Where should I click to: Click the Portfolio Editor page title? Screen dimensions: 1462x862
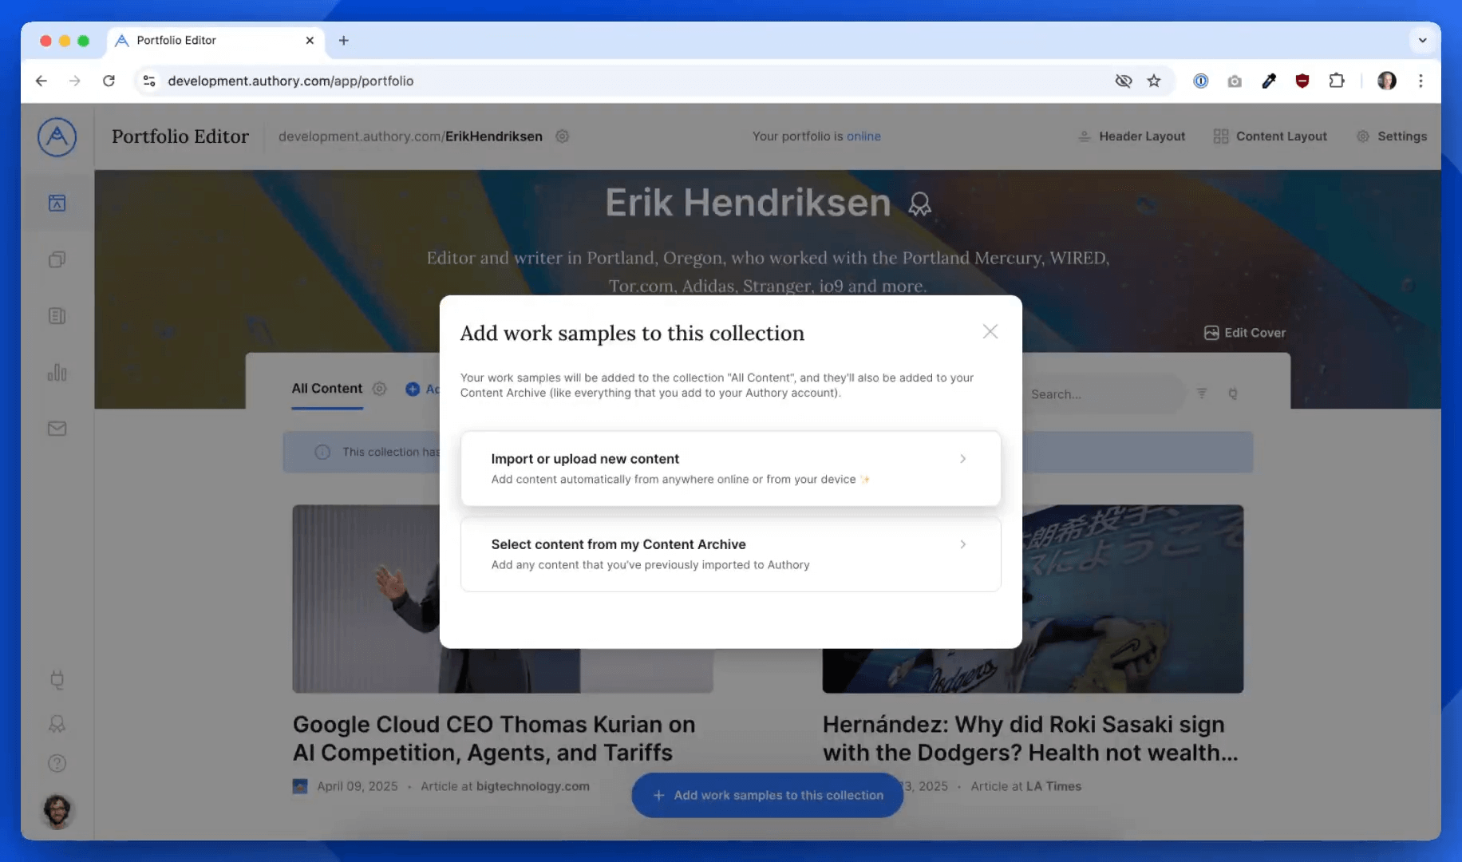click(180, 136)
